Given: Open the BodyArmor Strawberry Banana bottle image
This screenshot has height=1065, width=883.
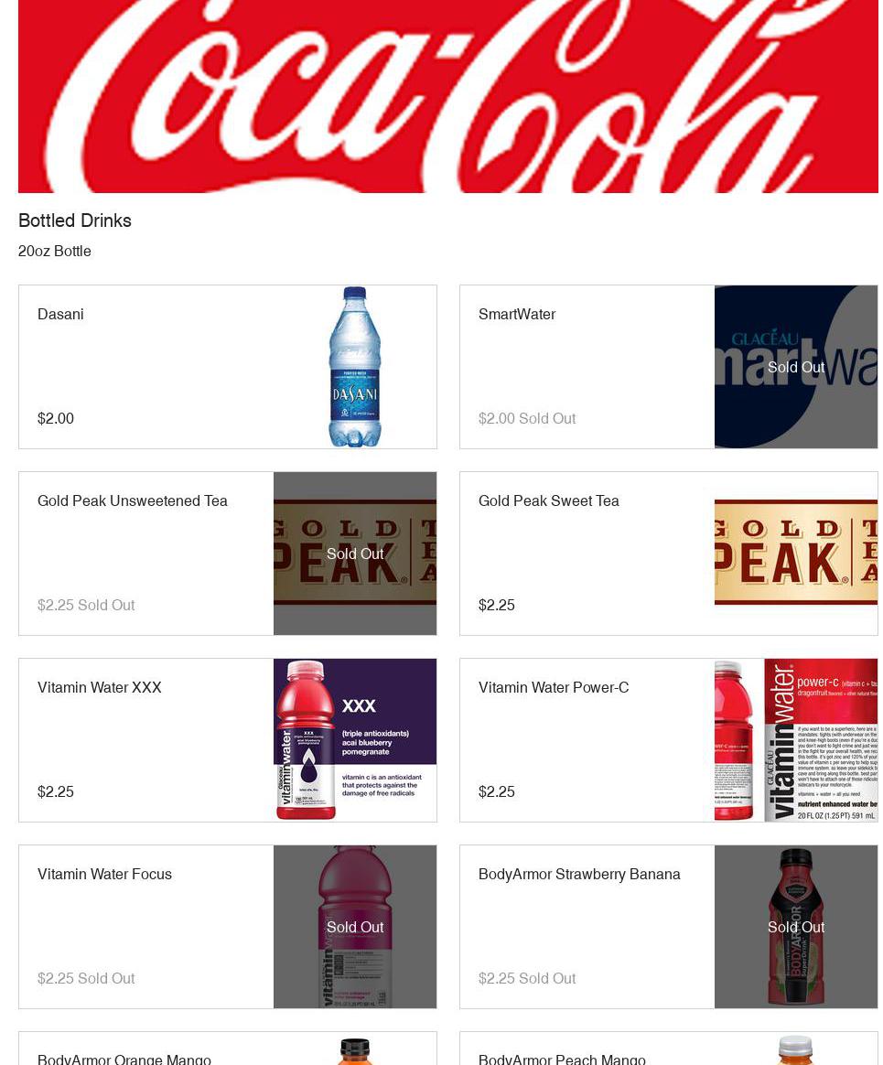Looking at the screenshot, I should pyautogui.click(x=795, y=927).
